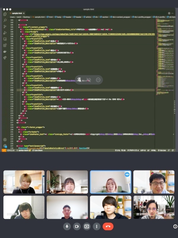Open the Extensions view icon
Screen dimensions: 178x238
pos(5,45)
